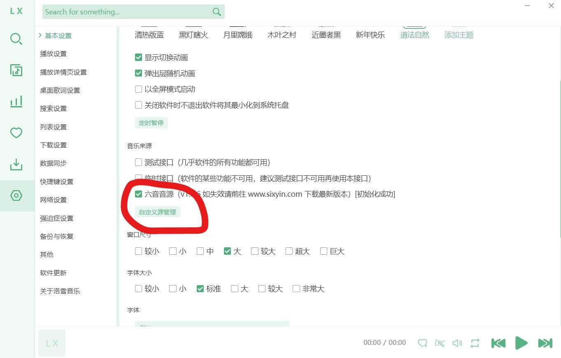Image resolution: width=561 pixels, height=358 pixels.
Task: Open 自定义源管理 button
Action: point(158,212)
